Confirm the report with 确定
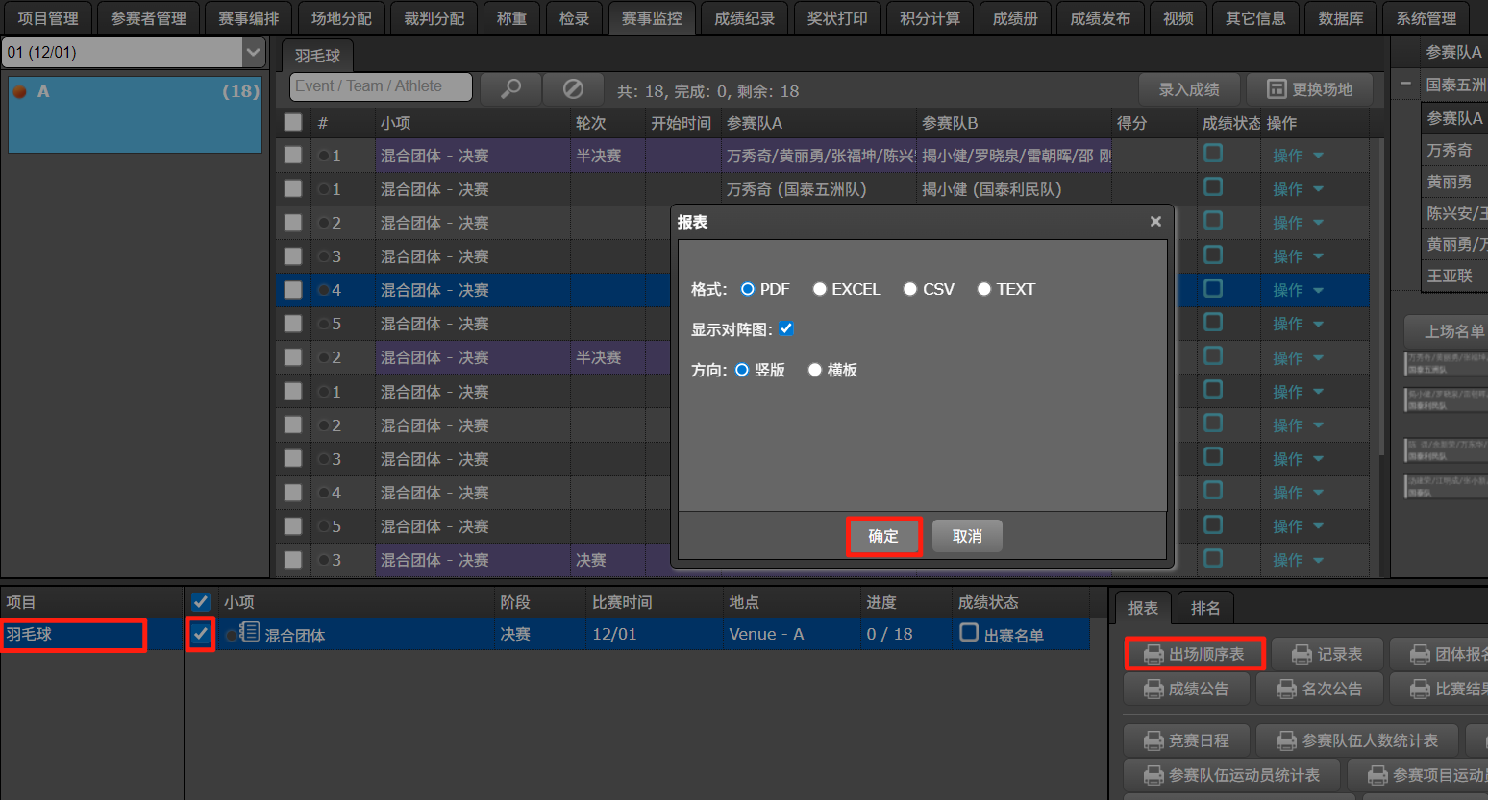 point(883,536)
